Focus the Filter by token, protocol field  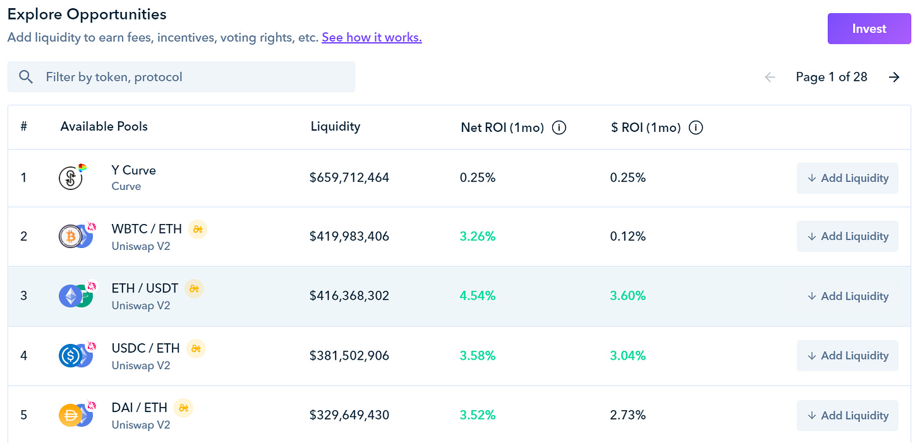tap(190, 77)
